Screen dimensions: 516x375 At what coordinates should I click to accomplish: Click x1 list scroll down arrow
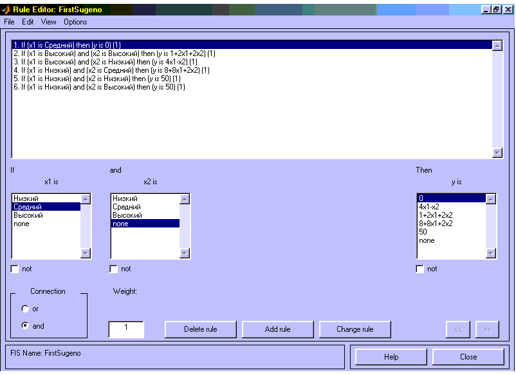coord(86,253)
